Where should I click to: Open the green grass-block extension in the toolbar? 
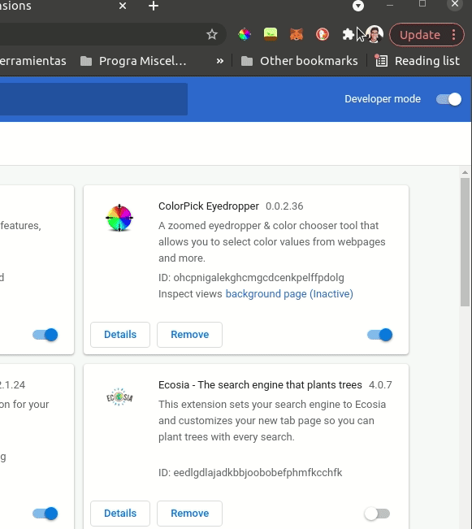[x=271, y=34]
